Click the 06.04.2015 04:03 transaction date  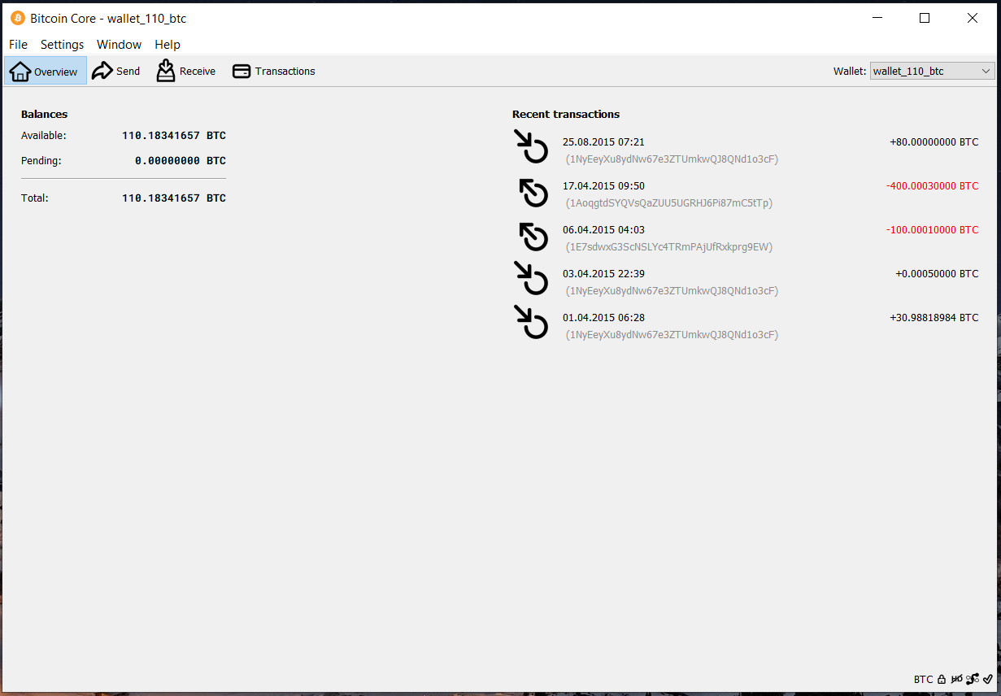point(603,230)
